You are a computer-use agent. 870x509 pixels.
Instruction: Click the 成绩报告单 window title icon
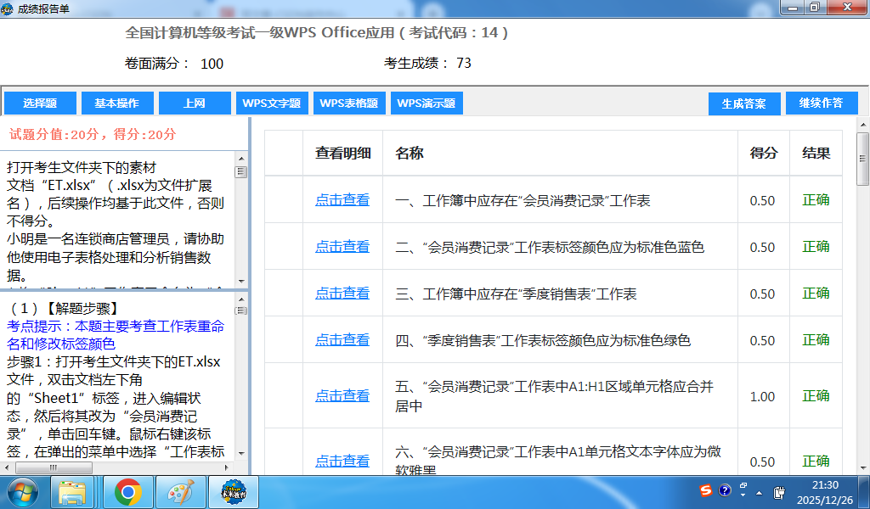coord(7,8)
